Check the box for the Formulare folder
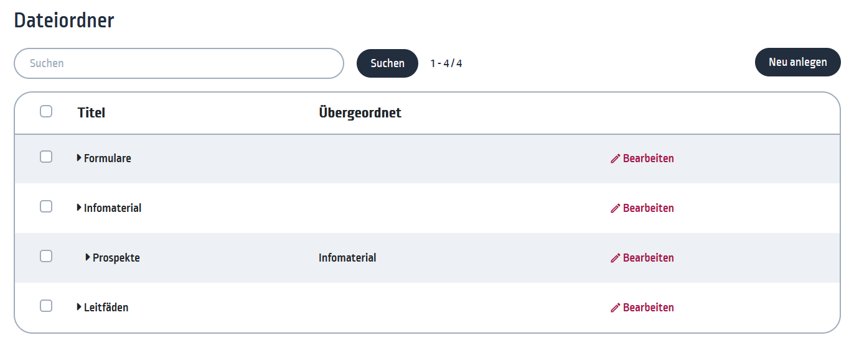 (46, 157)
